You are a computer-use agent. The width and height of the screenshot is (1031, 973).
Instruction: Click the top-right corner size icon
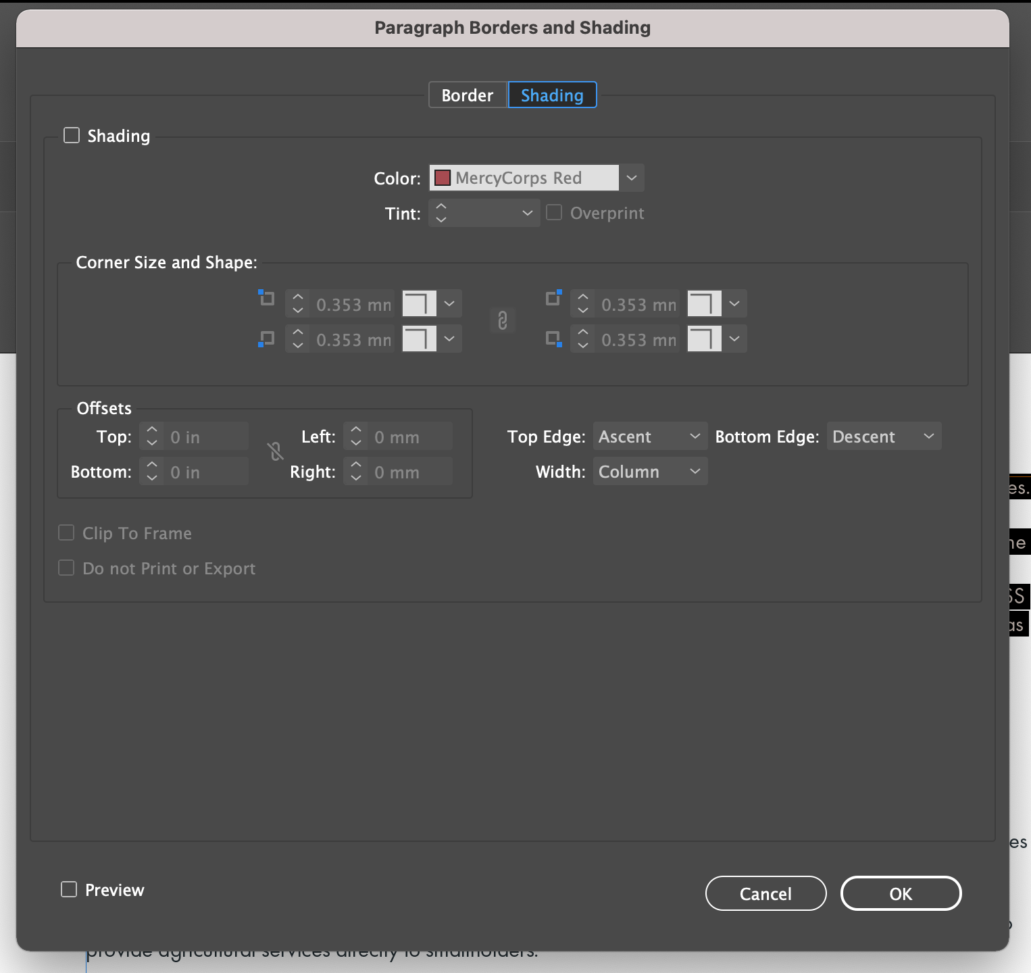pos(553,298)
